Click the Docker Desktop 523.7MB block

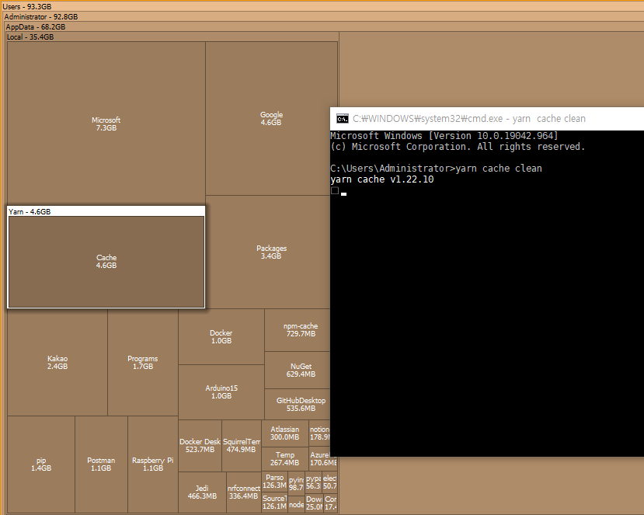tap(200, 446)
